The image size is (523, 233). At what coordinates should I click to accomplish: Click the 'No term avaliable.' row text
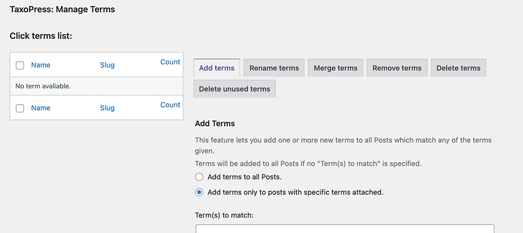click(x=43, y=86)
